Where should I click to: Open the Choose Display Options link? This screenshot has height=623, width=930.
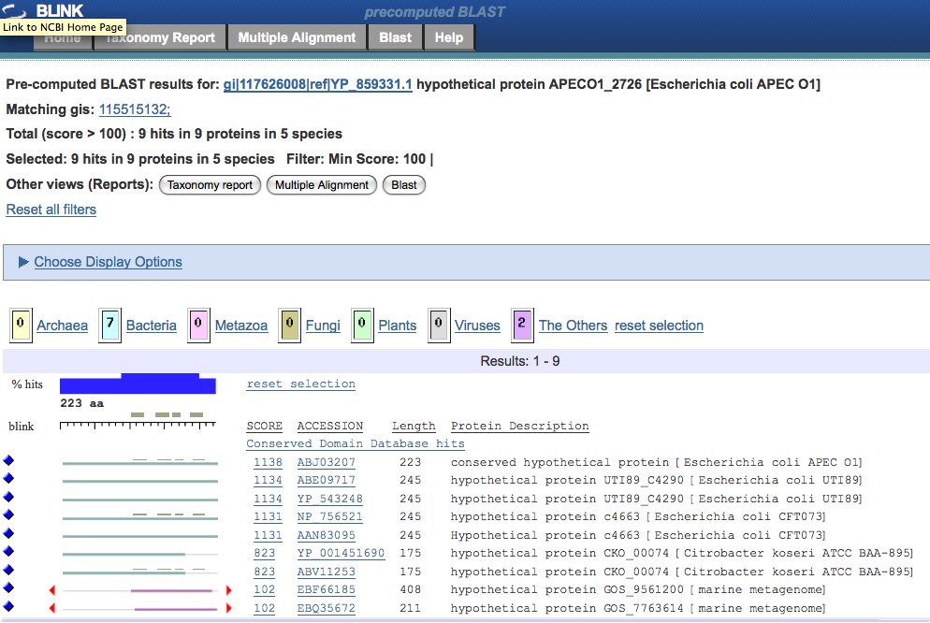108,262
